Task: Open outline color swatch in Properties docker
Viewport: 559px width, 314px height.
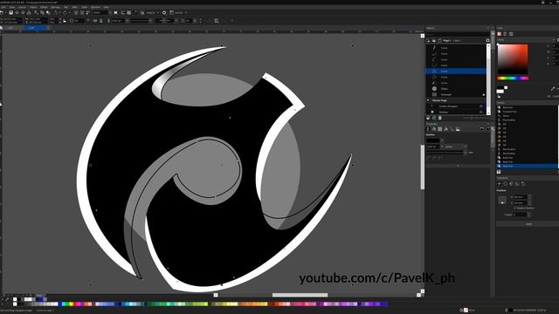Action: click(433, 140)
